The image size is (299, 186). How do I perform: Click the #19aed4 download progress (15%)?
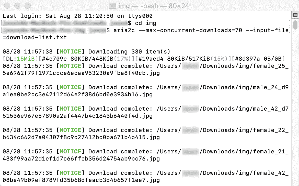coord(183,59)
